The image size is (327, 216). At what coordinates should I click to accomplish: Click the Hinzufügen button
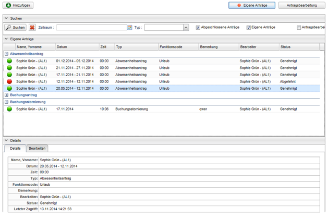(x=19, y=5)
